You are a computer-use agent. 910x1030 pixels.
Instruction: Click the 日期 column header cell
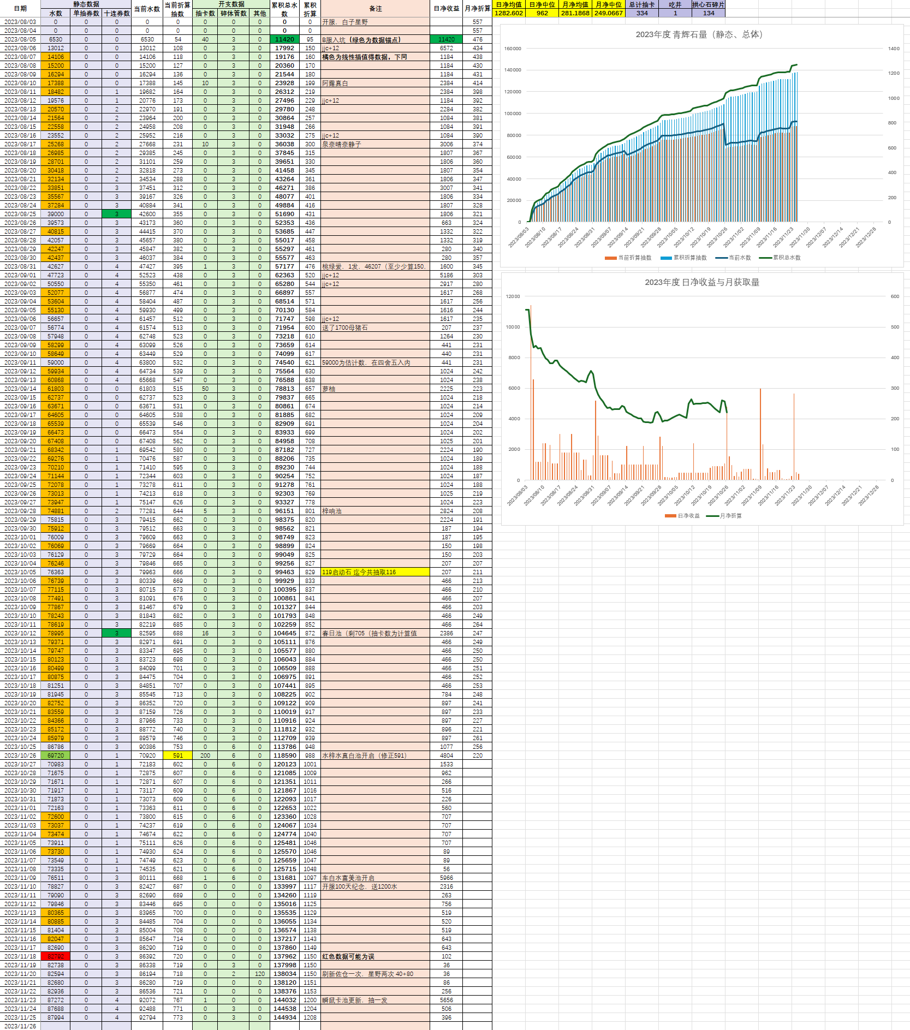(20, 9)
